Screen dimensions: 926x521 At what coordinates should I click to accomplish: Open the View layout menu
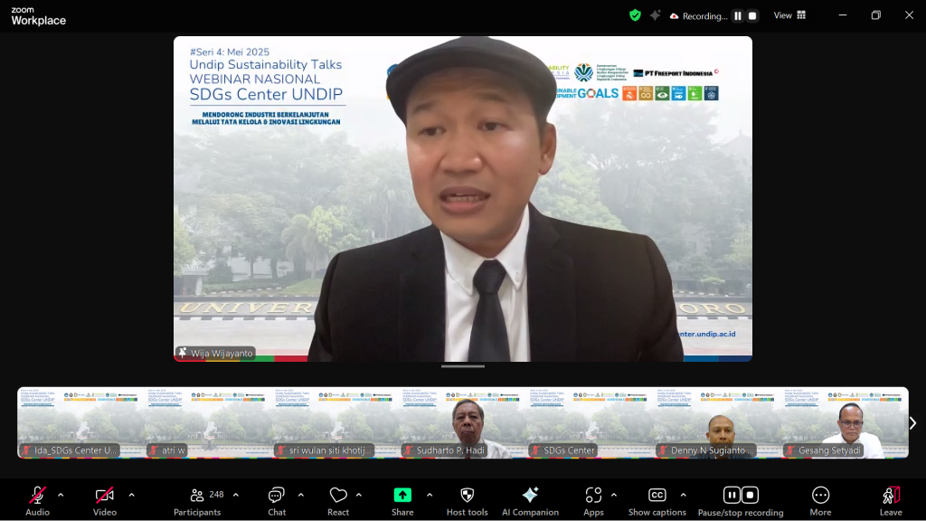tap(789, 15)
